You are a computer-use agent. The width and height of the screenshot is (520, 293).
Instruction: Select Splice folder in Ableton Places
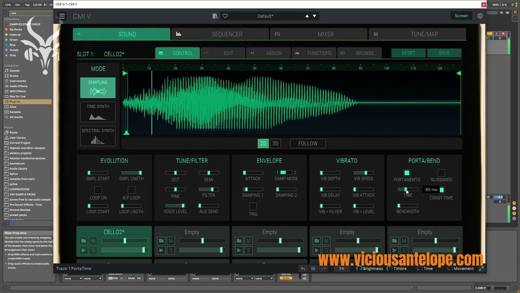point(14,174)
